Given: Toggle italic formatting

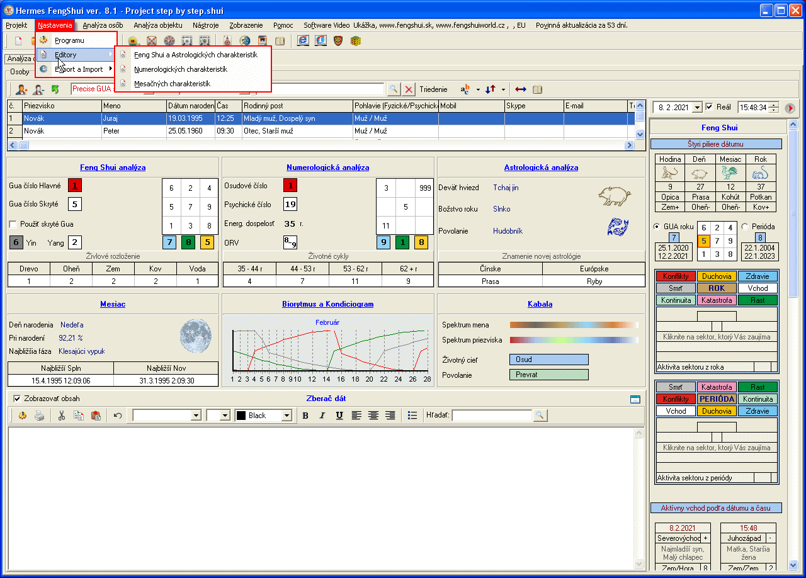Looking at the screenshot, I should click(x=322, y=416).
